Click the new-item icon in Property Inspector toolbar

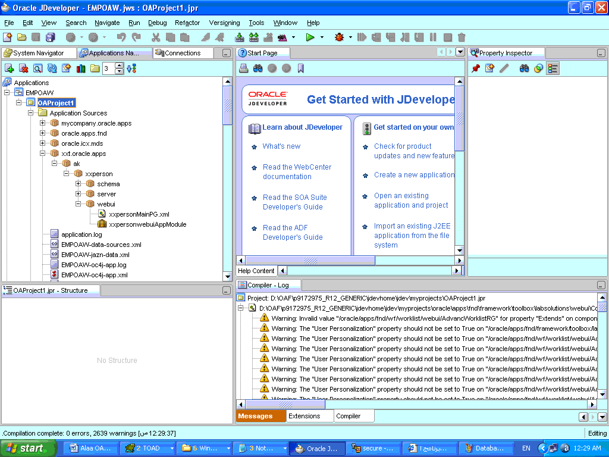coord(490,69)
